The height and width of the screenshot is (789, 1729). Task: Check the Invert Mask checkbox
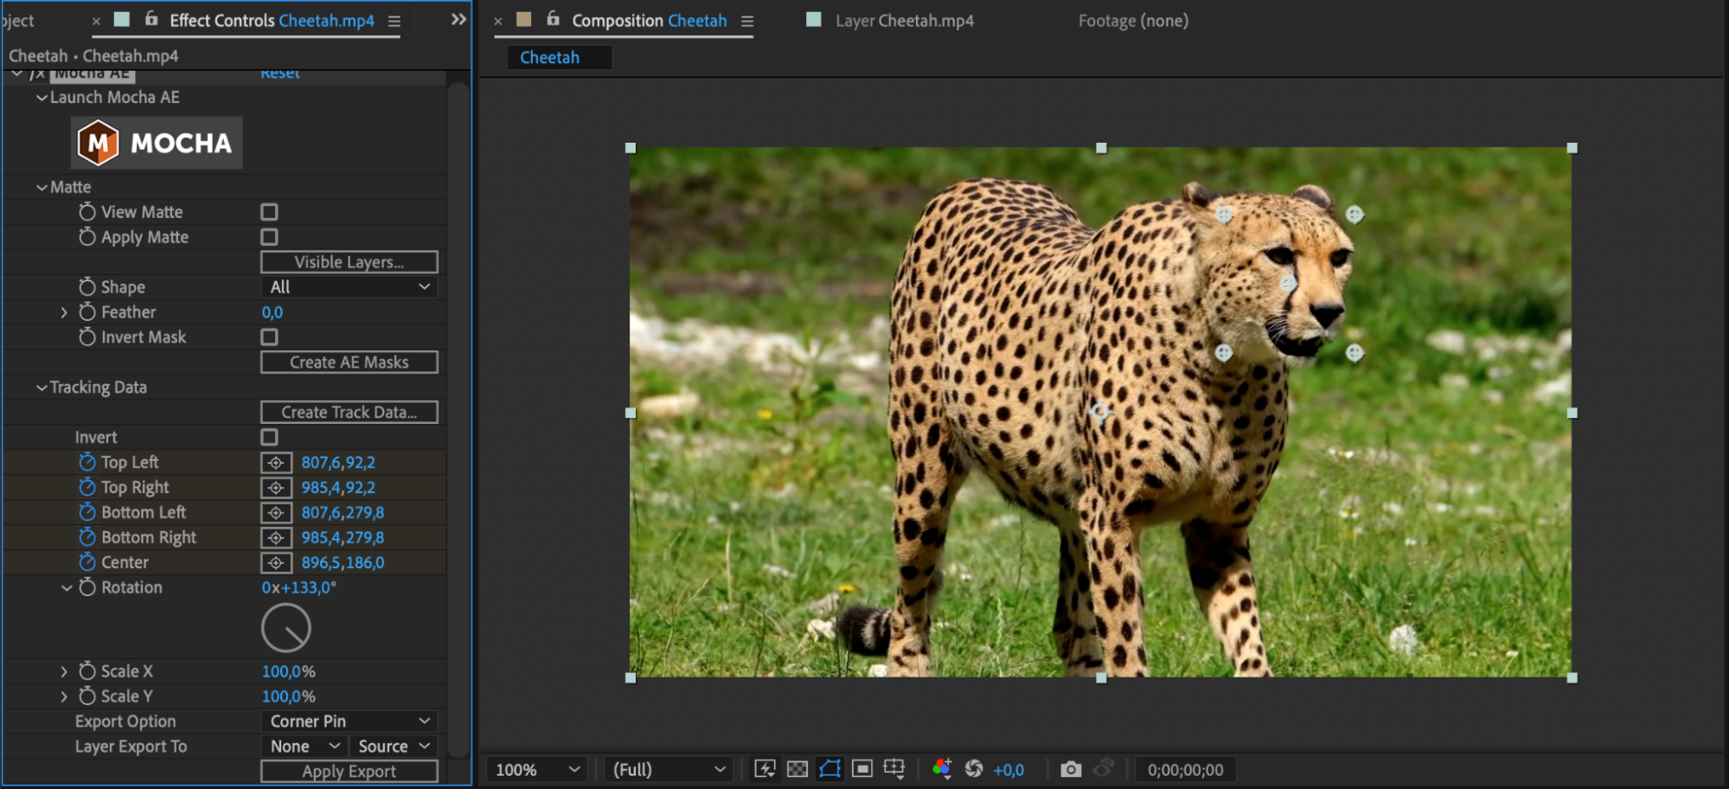pyautogui.click(x=270, y=337)
